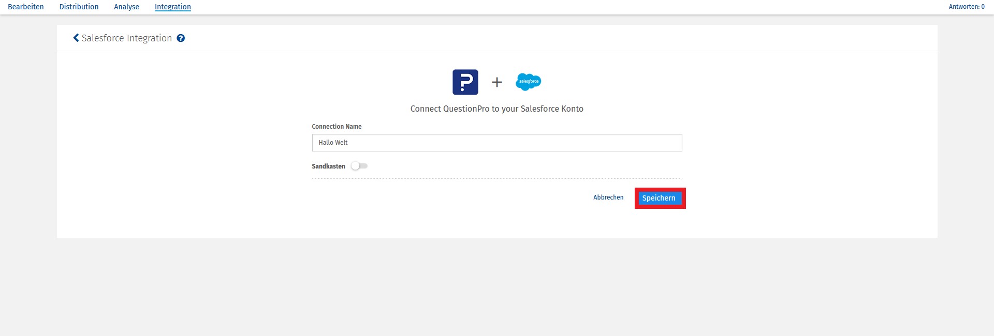Click the QuestionPro P logo
Image resolution: width=994 pixels, height=336 pixels.
465,82
